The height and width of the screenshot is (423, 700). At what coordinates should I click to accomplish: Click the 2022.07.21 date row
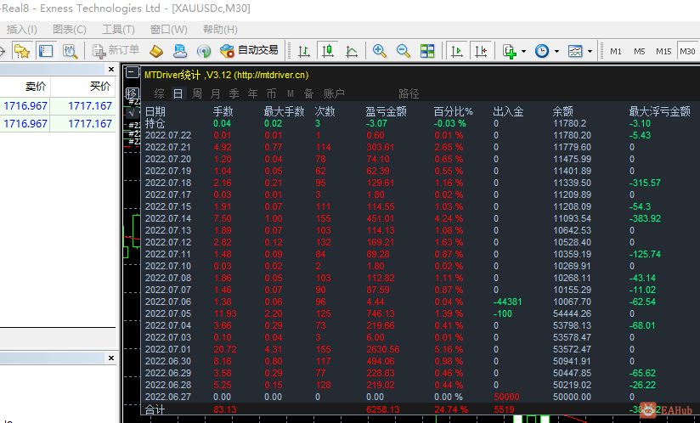(168, 147)
